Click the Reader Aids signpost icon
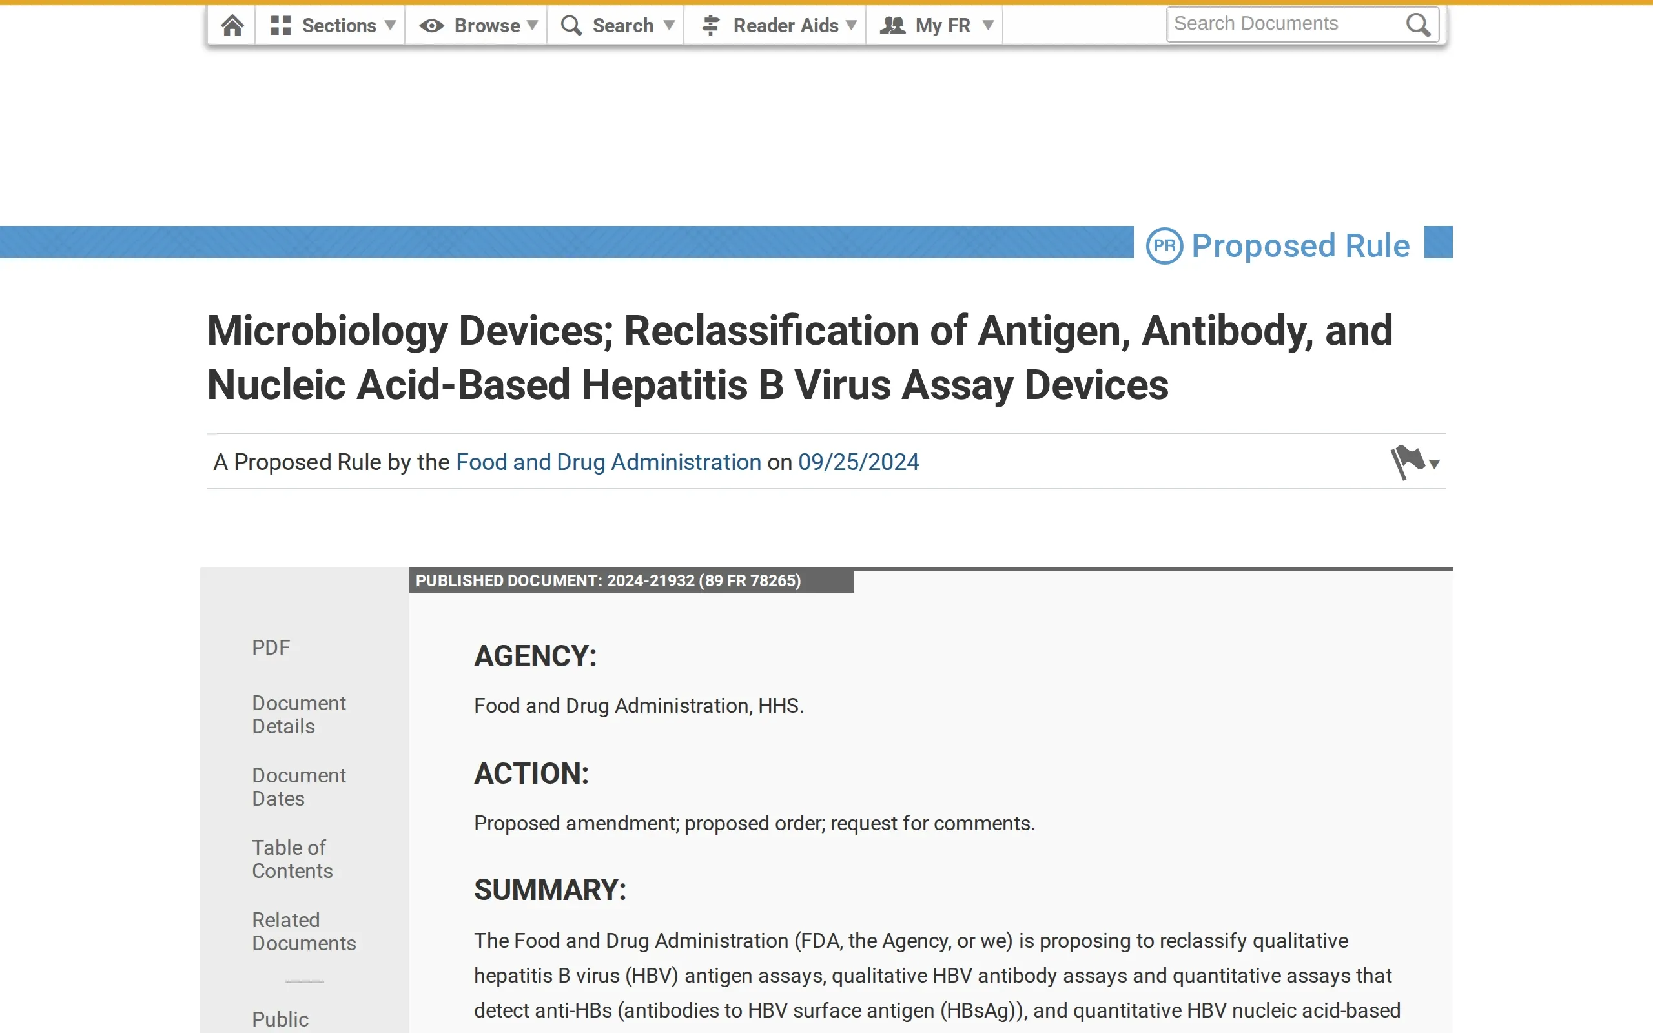The width and height of the screenshot is (1653, 1033). (711, 25)
